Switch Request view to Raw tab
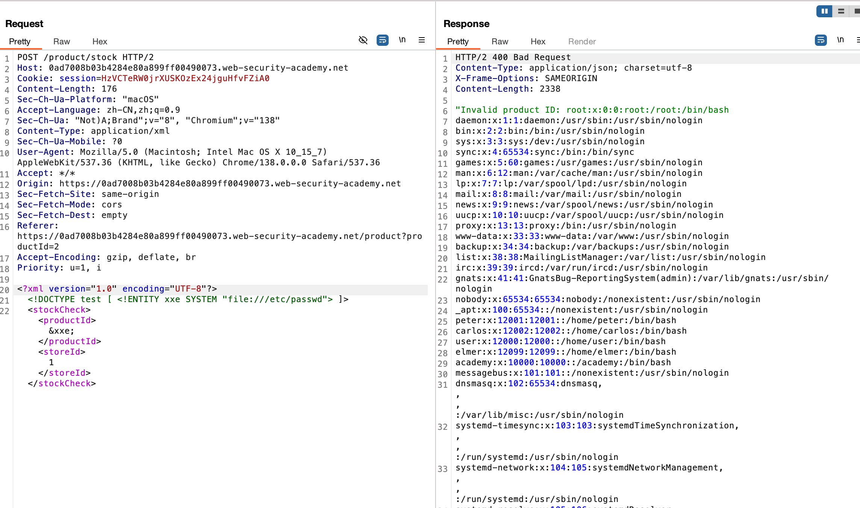This screenshot has width=860, height=508. point(62,41)
